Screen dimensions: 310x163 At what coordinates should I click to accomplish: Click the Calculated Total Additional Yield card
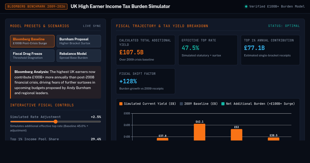[x=145, y=50]
